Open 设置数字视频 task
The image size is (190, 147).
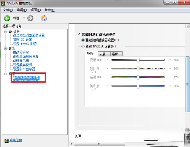23,65
